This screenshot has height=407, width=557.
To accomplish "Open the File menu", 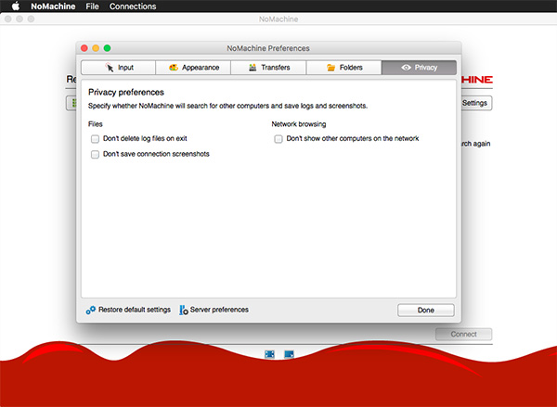I will pyautogui.click(x=92, y=6).
